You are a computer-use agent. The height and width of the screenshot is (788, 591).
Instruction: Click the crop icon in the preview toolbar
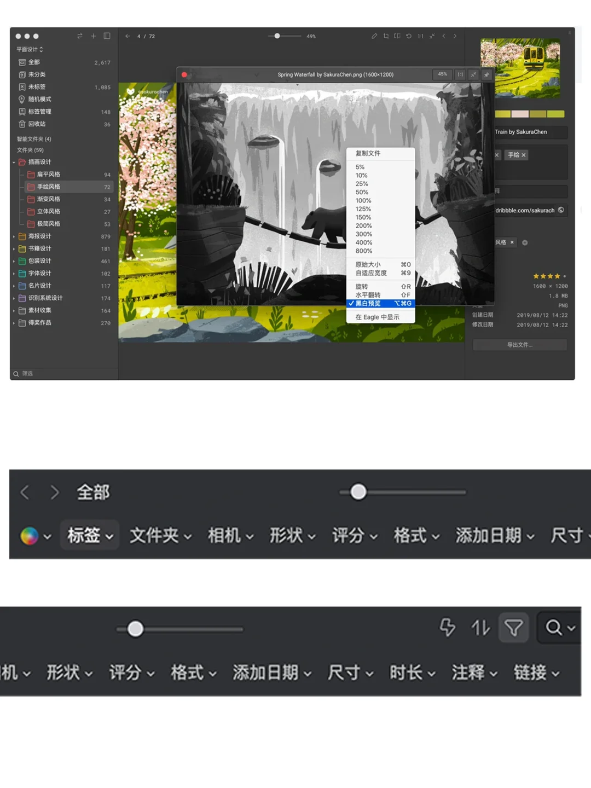[386, 36]
